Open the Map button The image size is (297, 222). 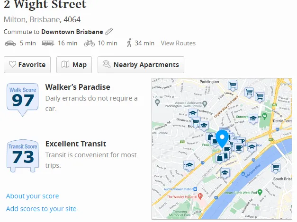(74, 65)
